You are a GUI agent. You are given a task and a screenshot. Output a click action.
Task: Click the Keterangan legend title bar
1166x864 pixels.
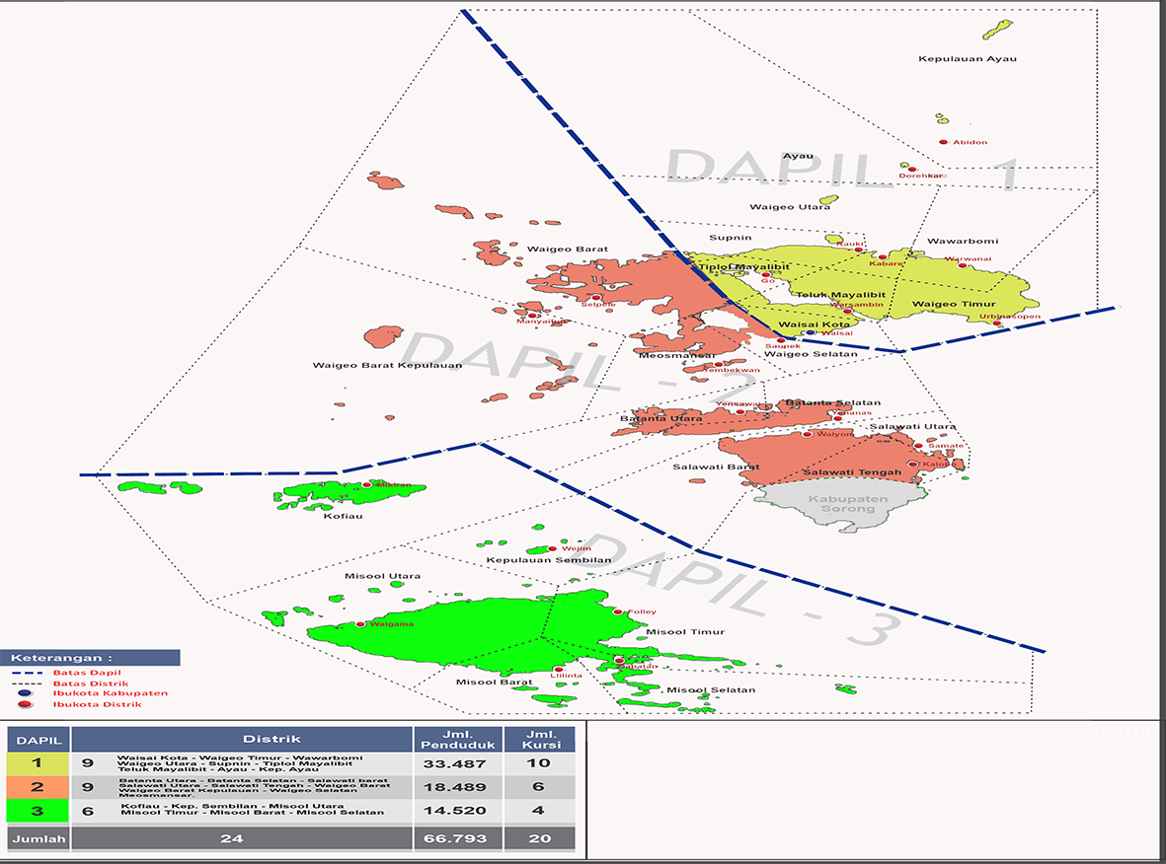tap(91, 658)
